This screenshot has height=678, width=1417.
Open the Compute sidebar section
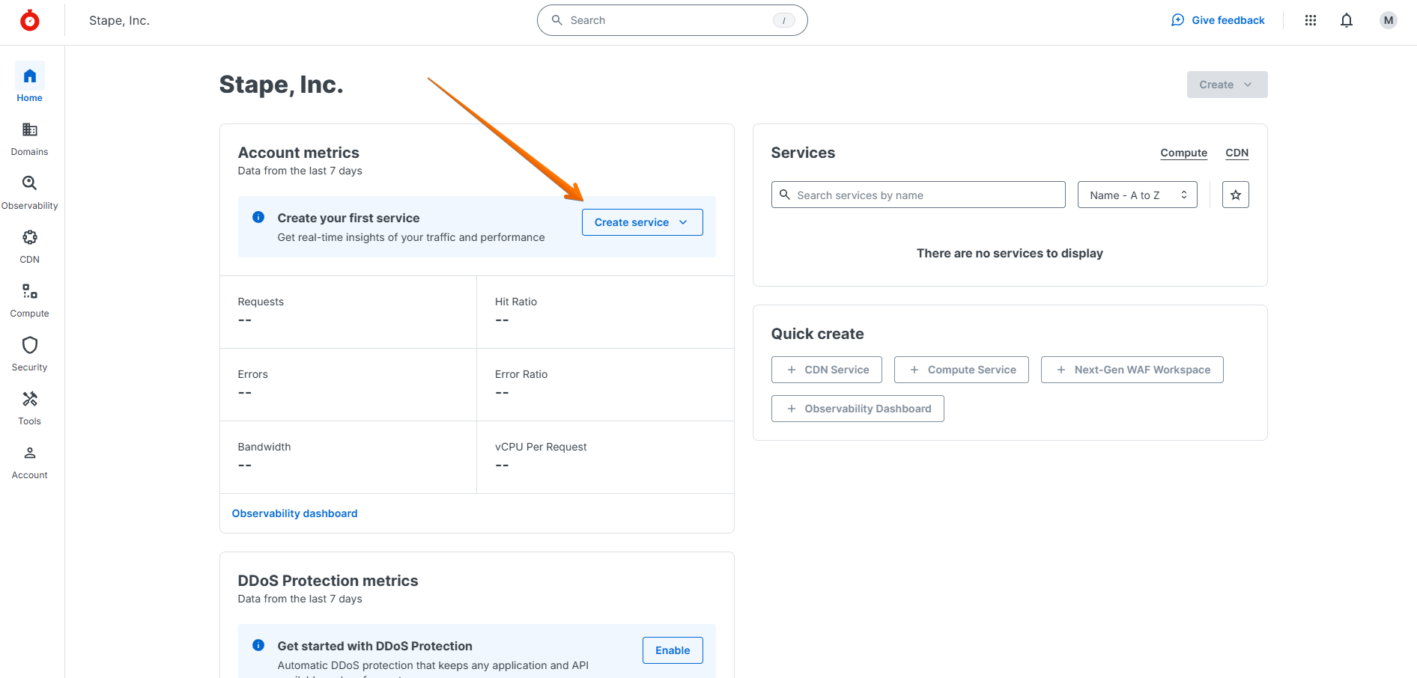(30, 301)
